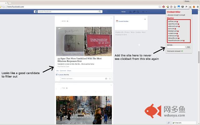Click the city street photo thumbnail
200x125 pixels.
pyautogui.click(x=84, y=110)
